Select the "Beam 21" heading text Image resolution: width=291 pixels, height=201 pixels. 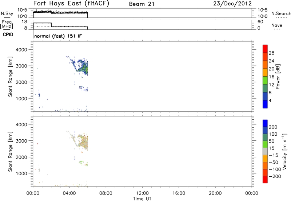[x=141, y=4]
